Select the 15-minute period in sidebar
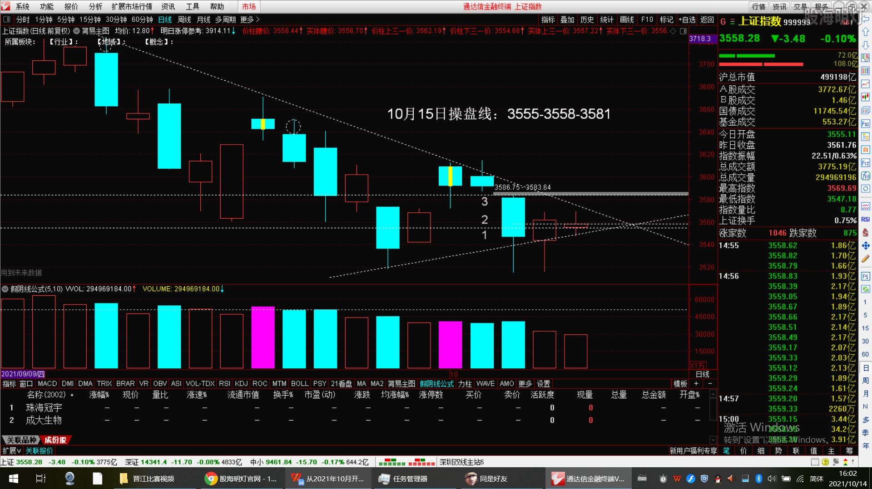This screenshot has width=872, height=489. point(865,328)
